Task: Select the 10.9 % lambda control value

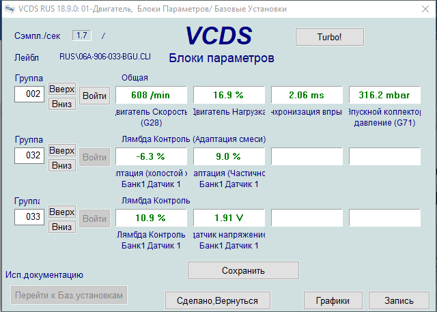Action: pos(151,218)
